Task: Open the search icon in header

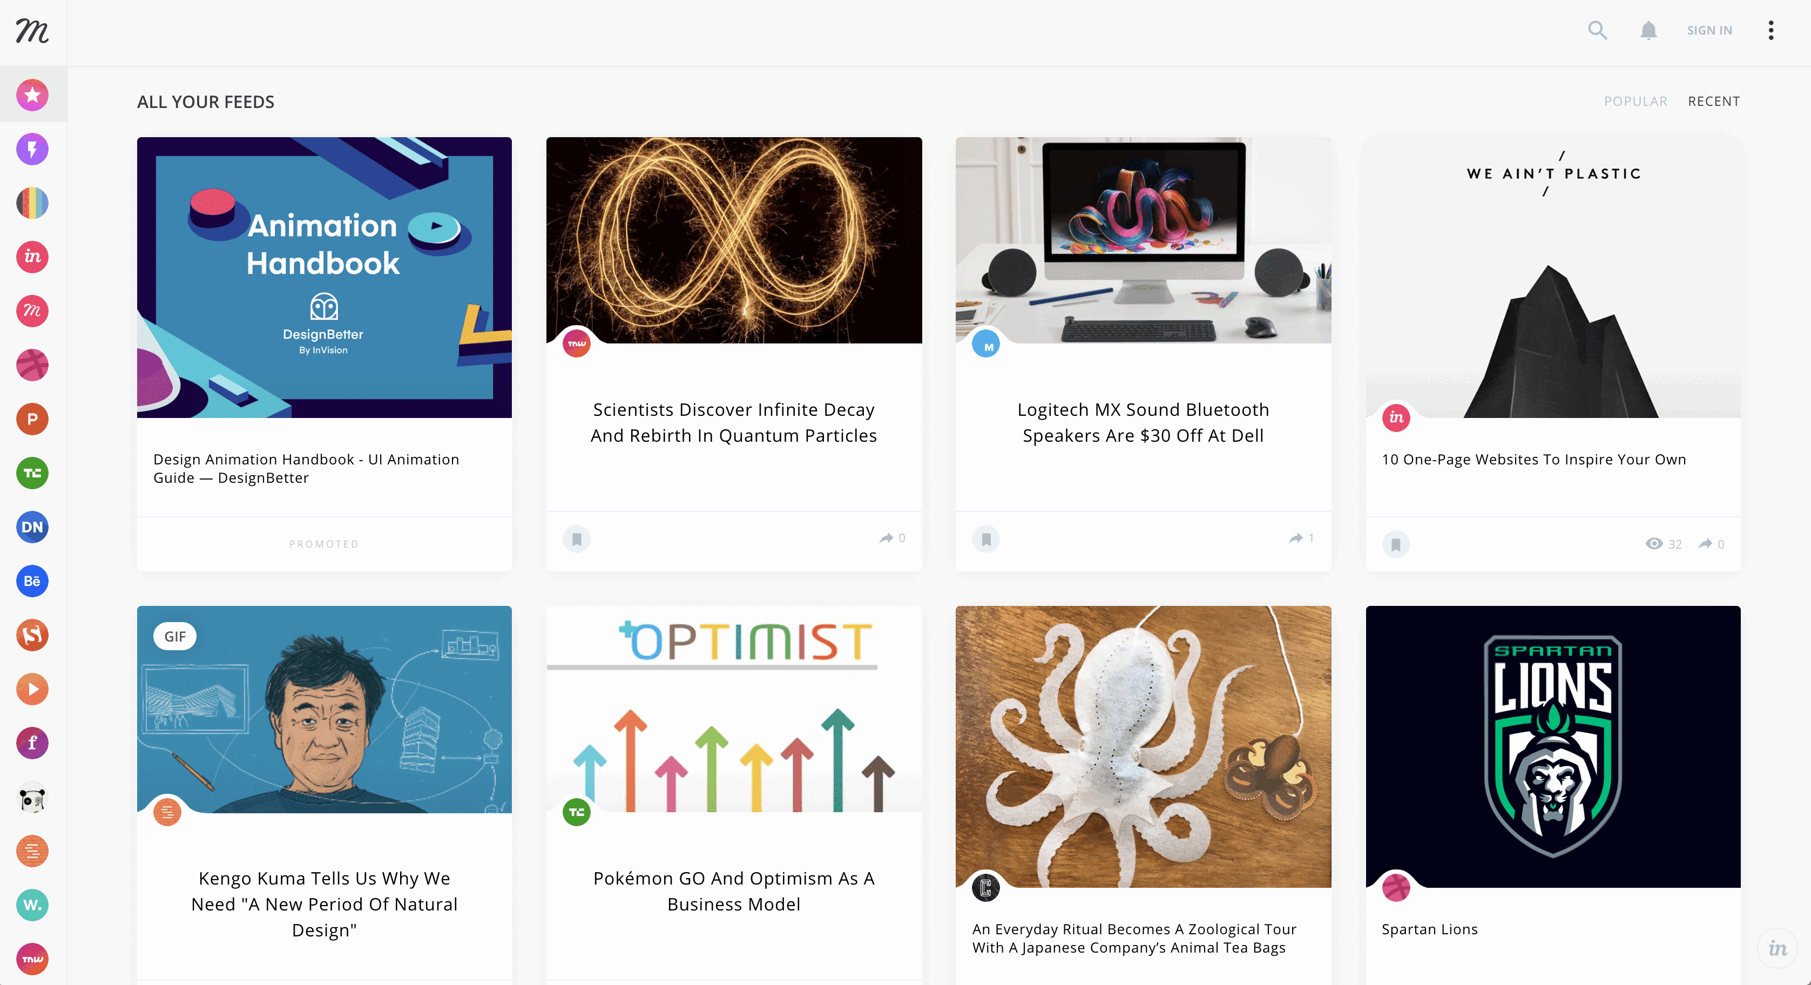Action: click(1597, 30)
